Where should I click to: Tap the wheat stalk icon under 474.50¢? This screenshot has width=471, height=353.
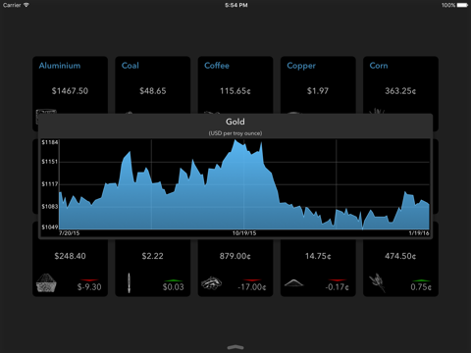point(378,282)
